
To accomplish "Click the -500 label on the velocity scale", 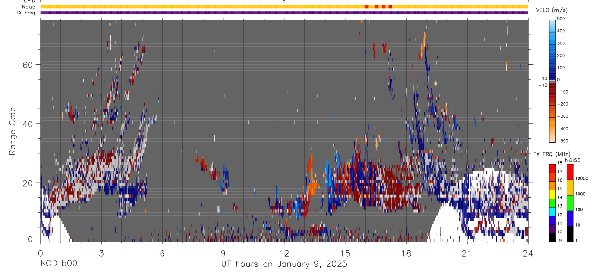I will tap(562, 141).
